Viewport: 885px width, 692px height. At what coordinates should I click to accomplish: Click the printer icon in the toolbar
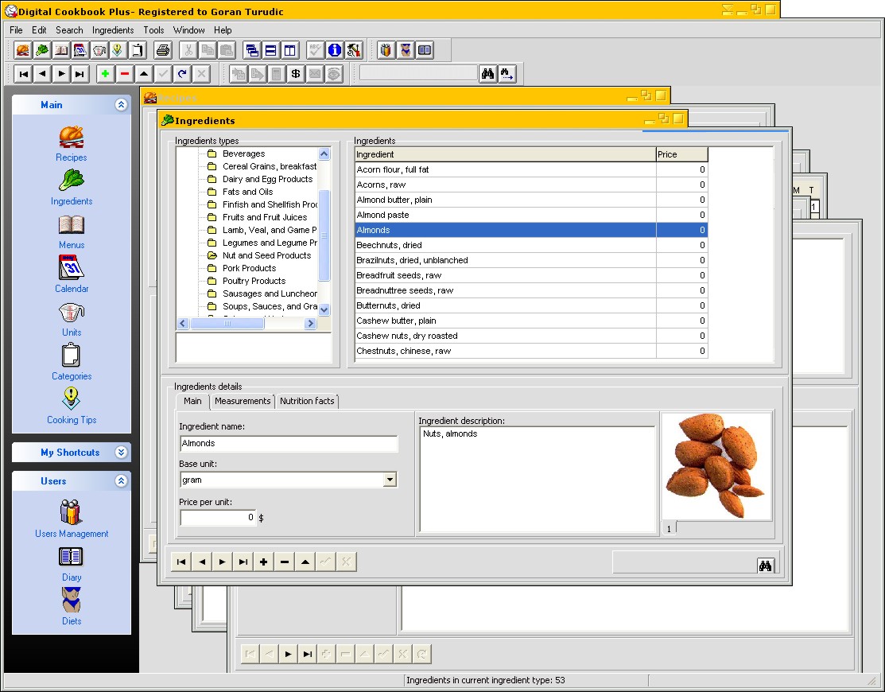pyautogui.click(x=162, y=51)
